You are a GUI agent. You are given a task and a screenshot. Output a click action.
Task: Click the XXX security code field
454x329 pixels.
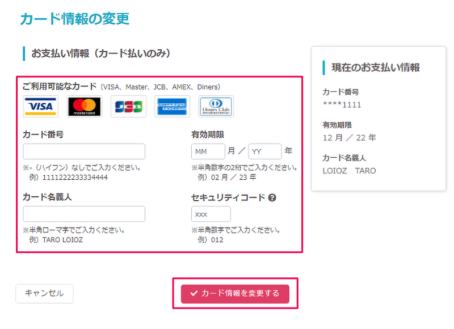coord(211,214)
